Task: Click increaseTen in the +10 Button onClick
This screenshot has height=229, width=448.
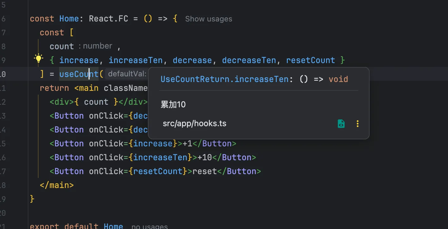Action: tap(160, 157)
